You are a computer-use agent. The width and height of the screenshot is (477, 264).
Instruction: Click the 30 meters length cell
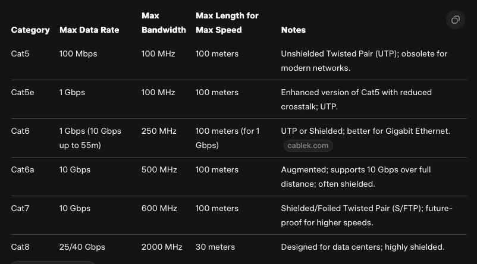click(x=215, y=247)
